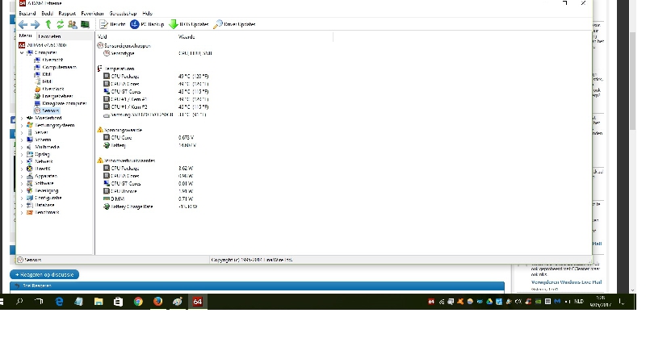Open Microsoft Edge from taskbar
The image size is (646, 363).
coord(59,302)
